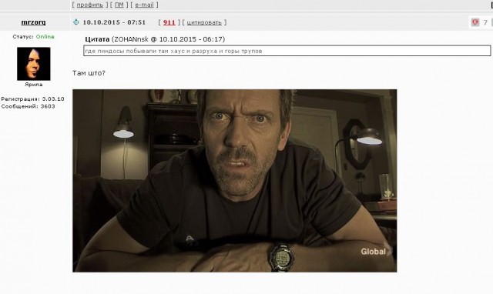
Task: Open the e-mail link
Action: [144, 5]
